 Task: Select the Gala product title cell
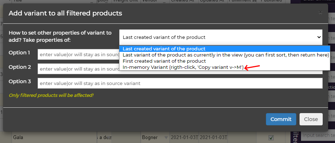[x=54, y=137]
